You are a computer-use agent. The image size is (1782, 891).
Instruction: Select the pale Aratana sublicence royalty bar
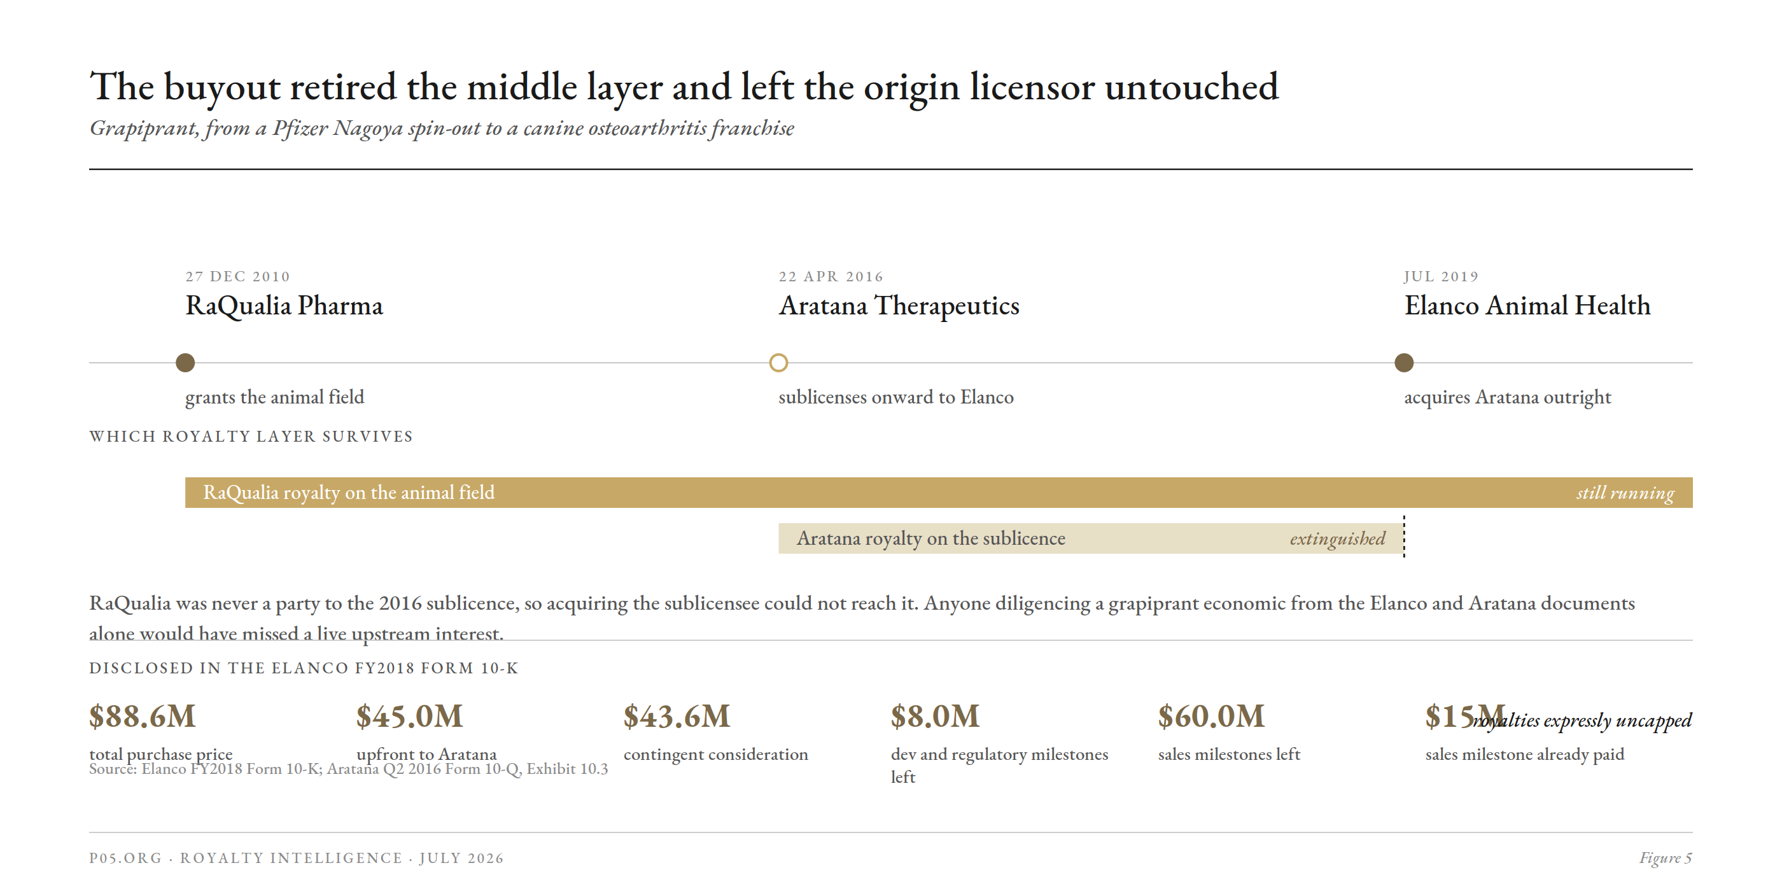point(1091,538)
